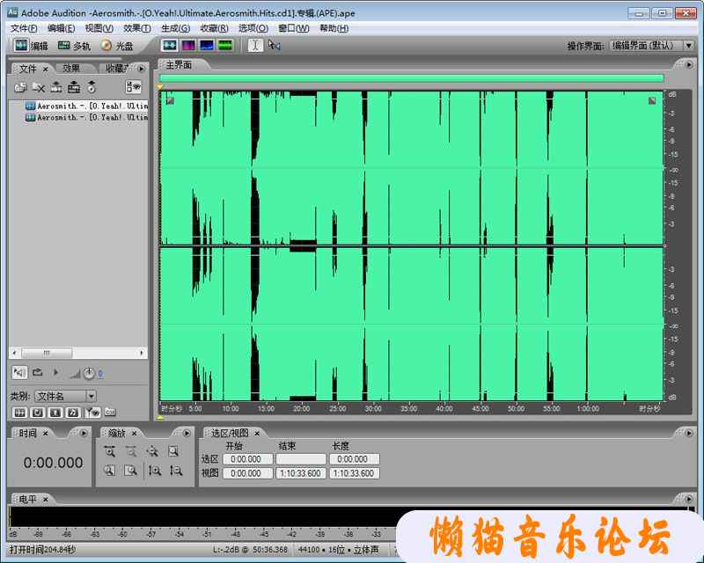This screenshot has width=704, height=563.
Task: Click the close file icon
Action: 39,87
